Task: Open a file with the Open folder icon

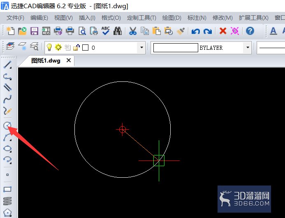Action: pyautogui.click(x=22, y=31)
